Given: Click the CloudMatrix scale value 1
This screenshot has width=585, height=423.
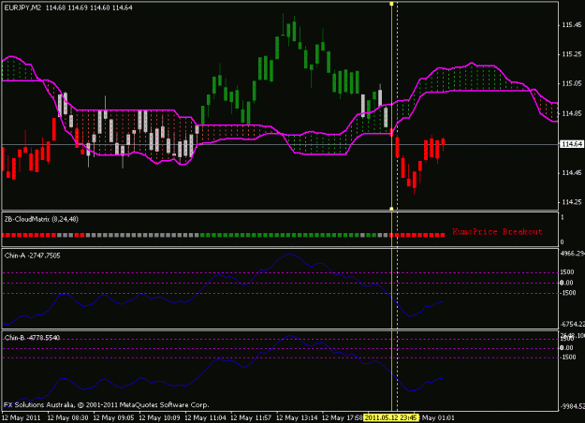Looking at the screenshot, I should 563,217.
